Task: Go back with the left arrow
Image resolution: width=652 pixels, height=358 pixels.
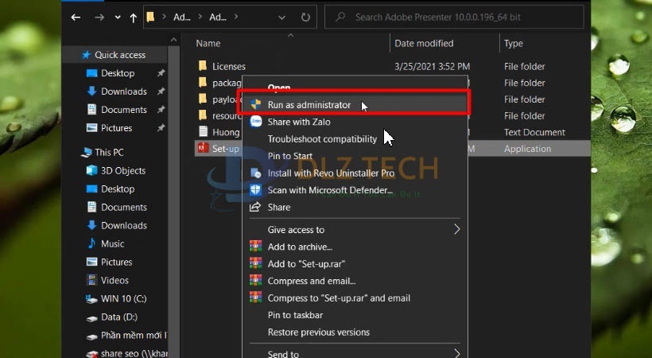Action: [x=76, y=18]
